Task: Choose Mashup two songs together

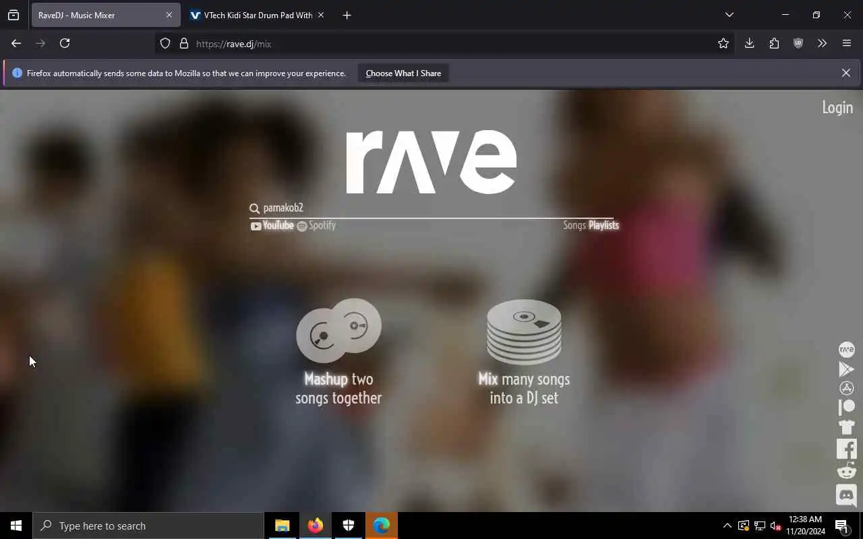Action: pyautogui.click(x=338, y=352)
